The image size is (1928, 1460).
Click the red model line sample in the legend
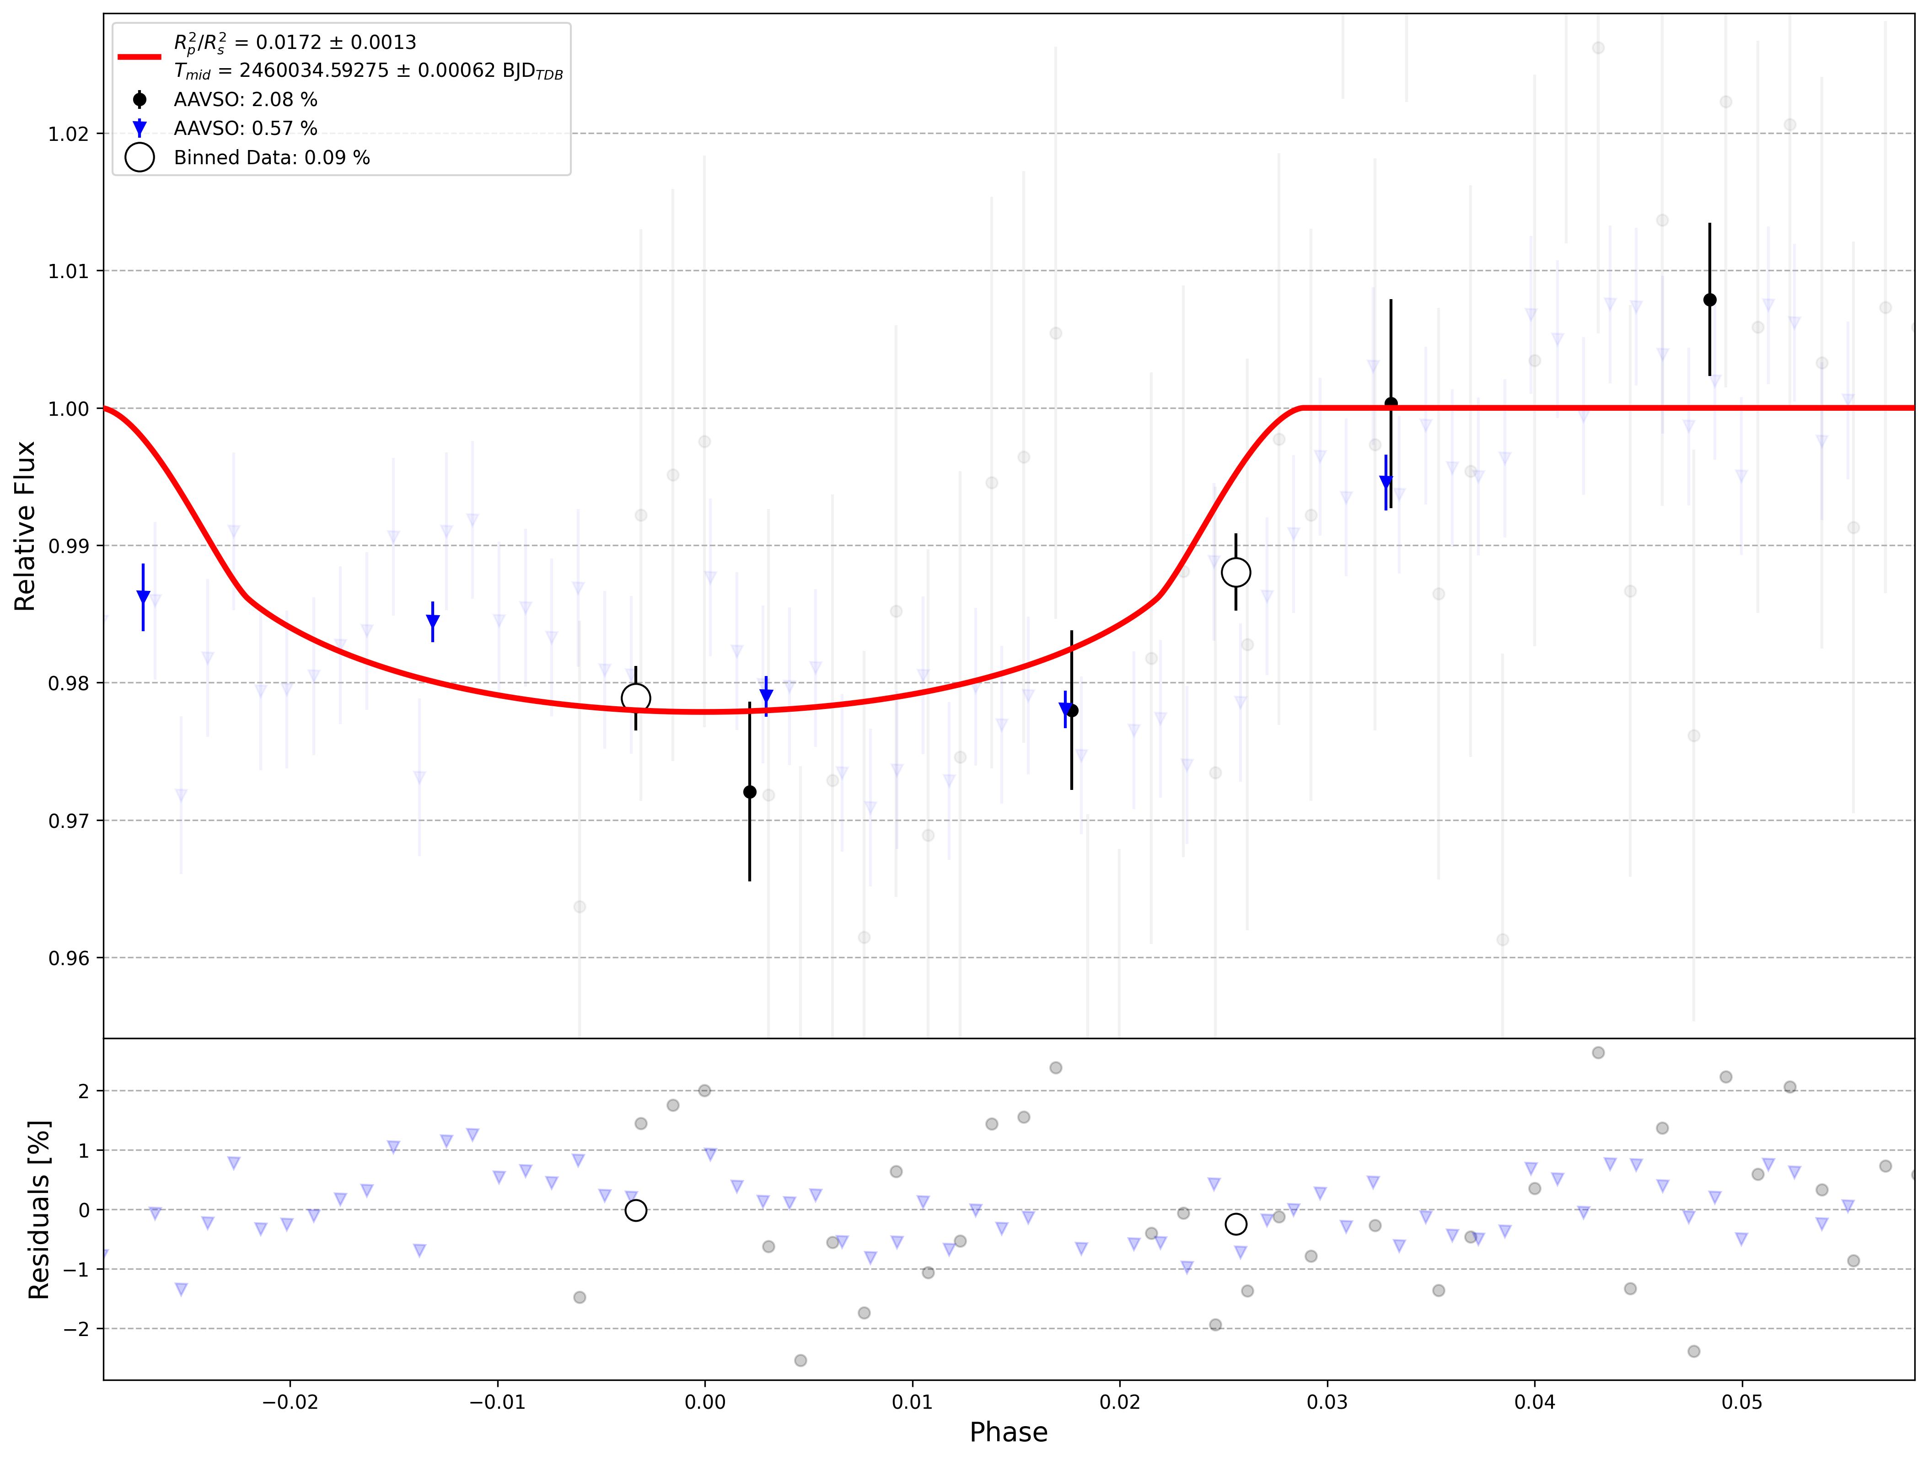(140, 57)
